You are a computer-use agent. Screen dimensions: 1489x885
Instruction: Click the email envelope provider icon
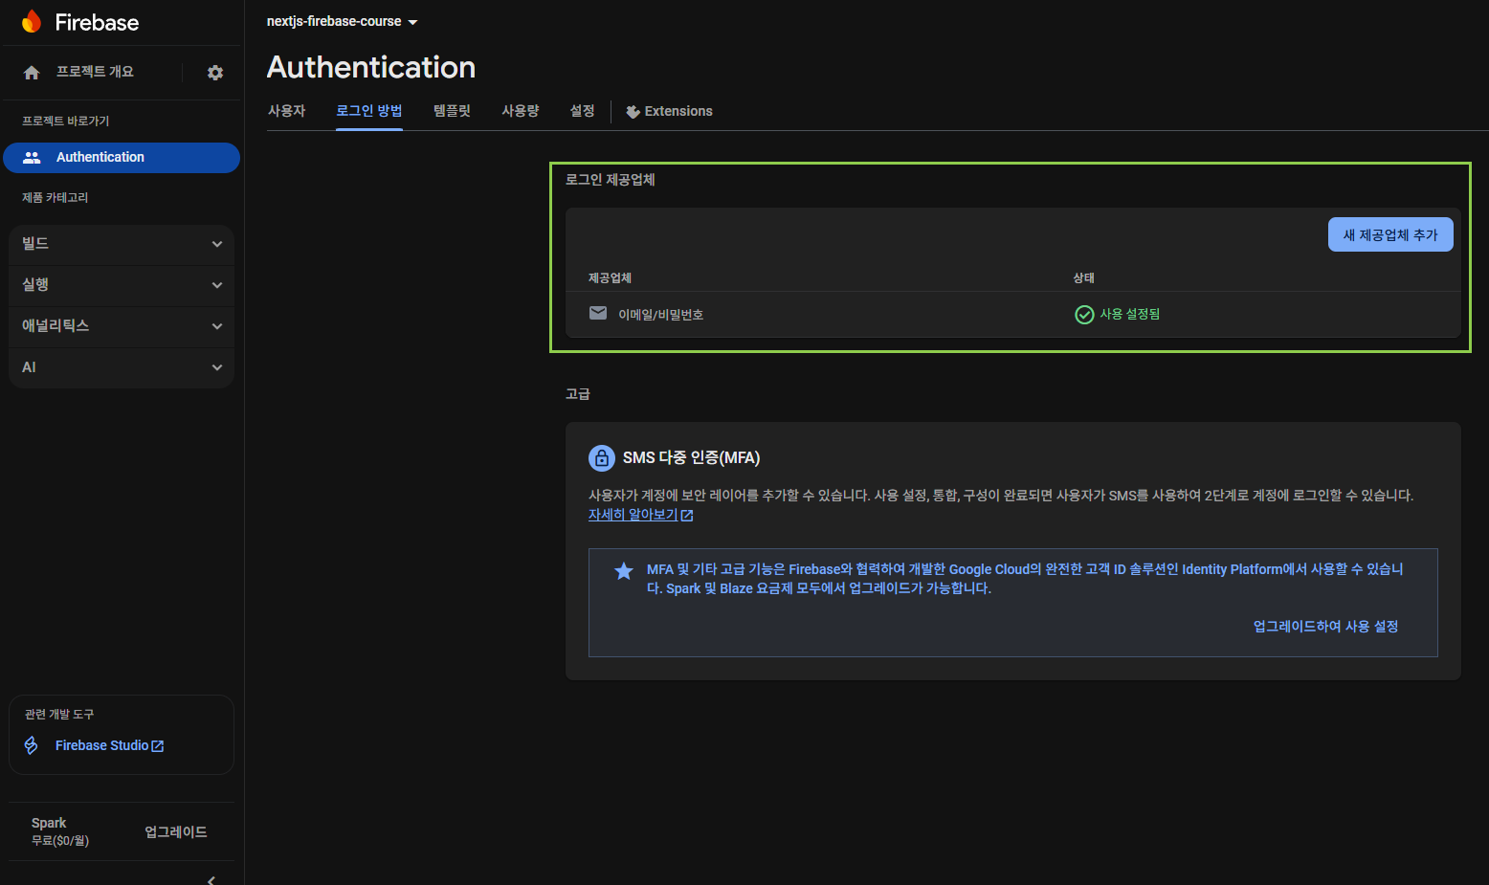pos(598,314)
